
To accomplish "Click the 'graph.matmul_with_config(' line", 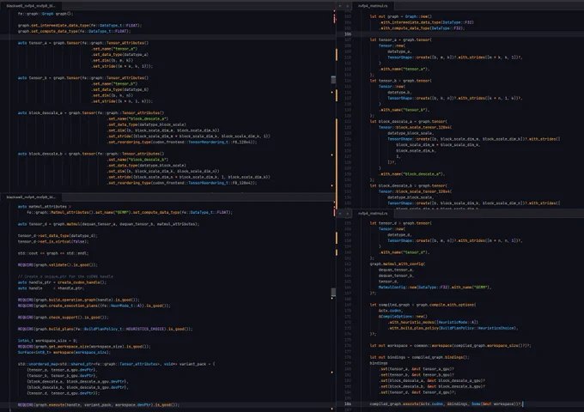I will click(397, 264).
